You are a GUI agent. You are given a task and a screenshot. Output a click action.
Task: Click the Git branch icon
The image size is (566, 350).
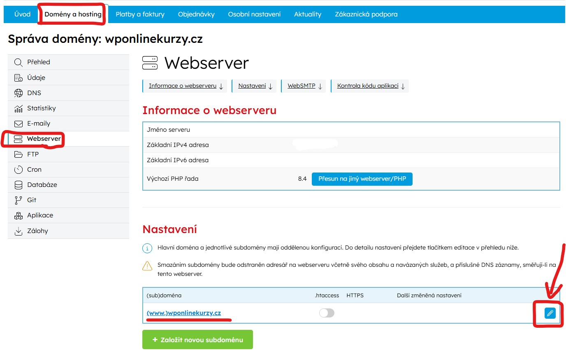(x=18, y=200)
